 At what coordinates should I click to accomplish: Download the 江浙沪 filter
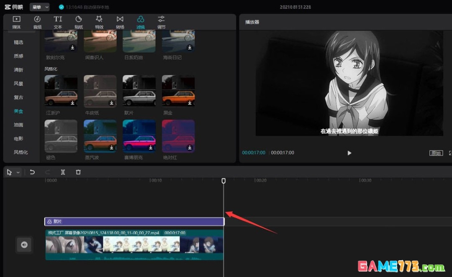(x=73, y=103)
